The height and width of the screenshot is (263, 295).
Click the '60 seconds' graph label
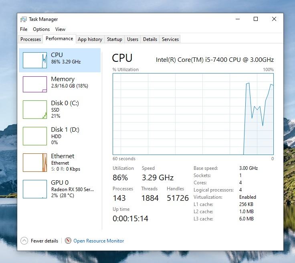pos(124,159)
